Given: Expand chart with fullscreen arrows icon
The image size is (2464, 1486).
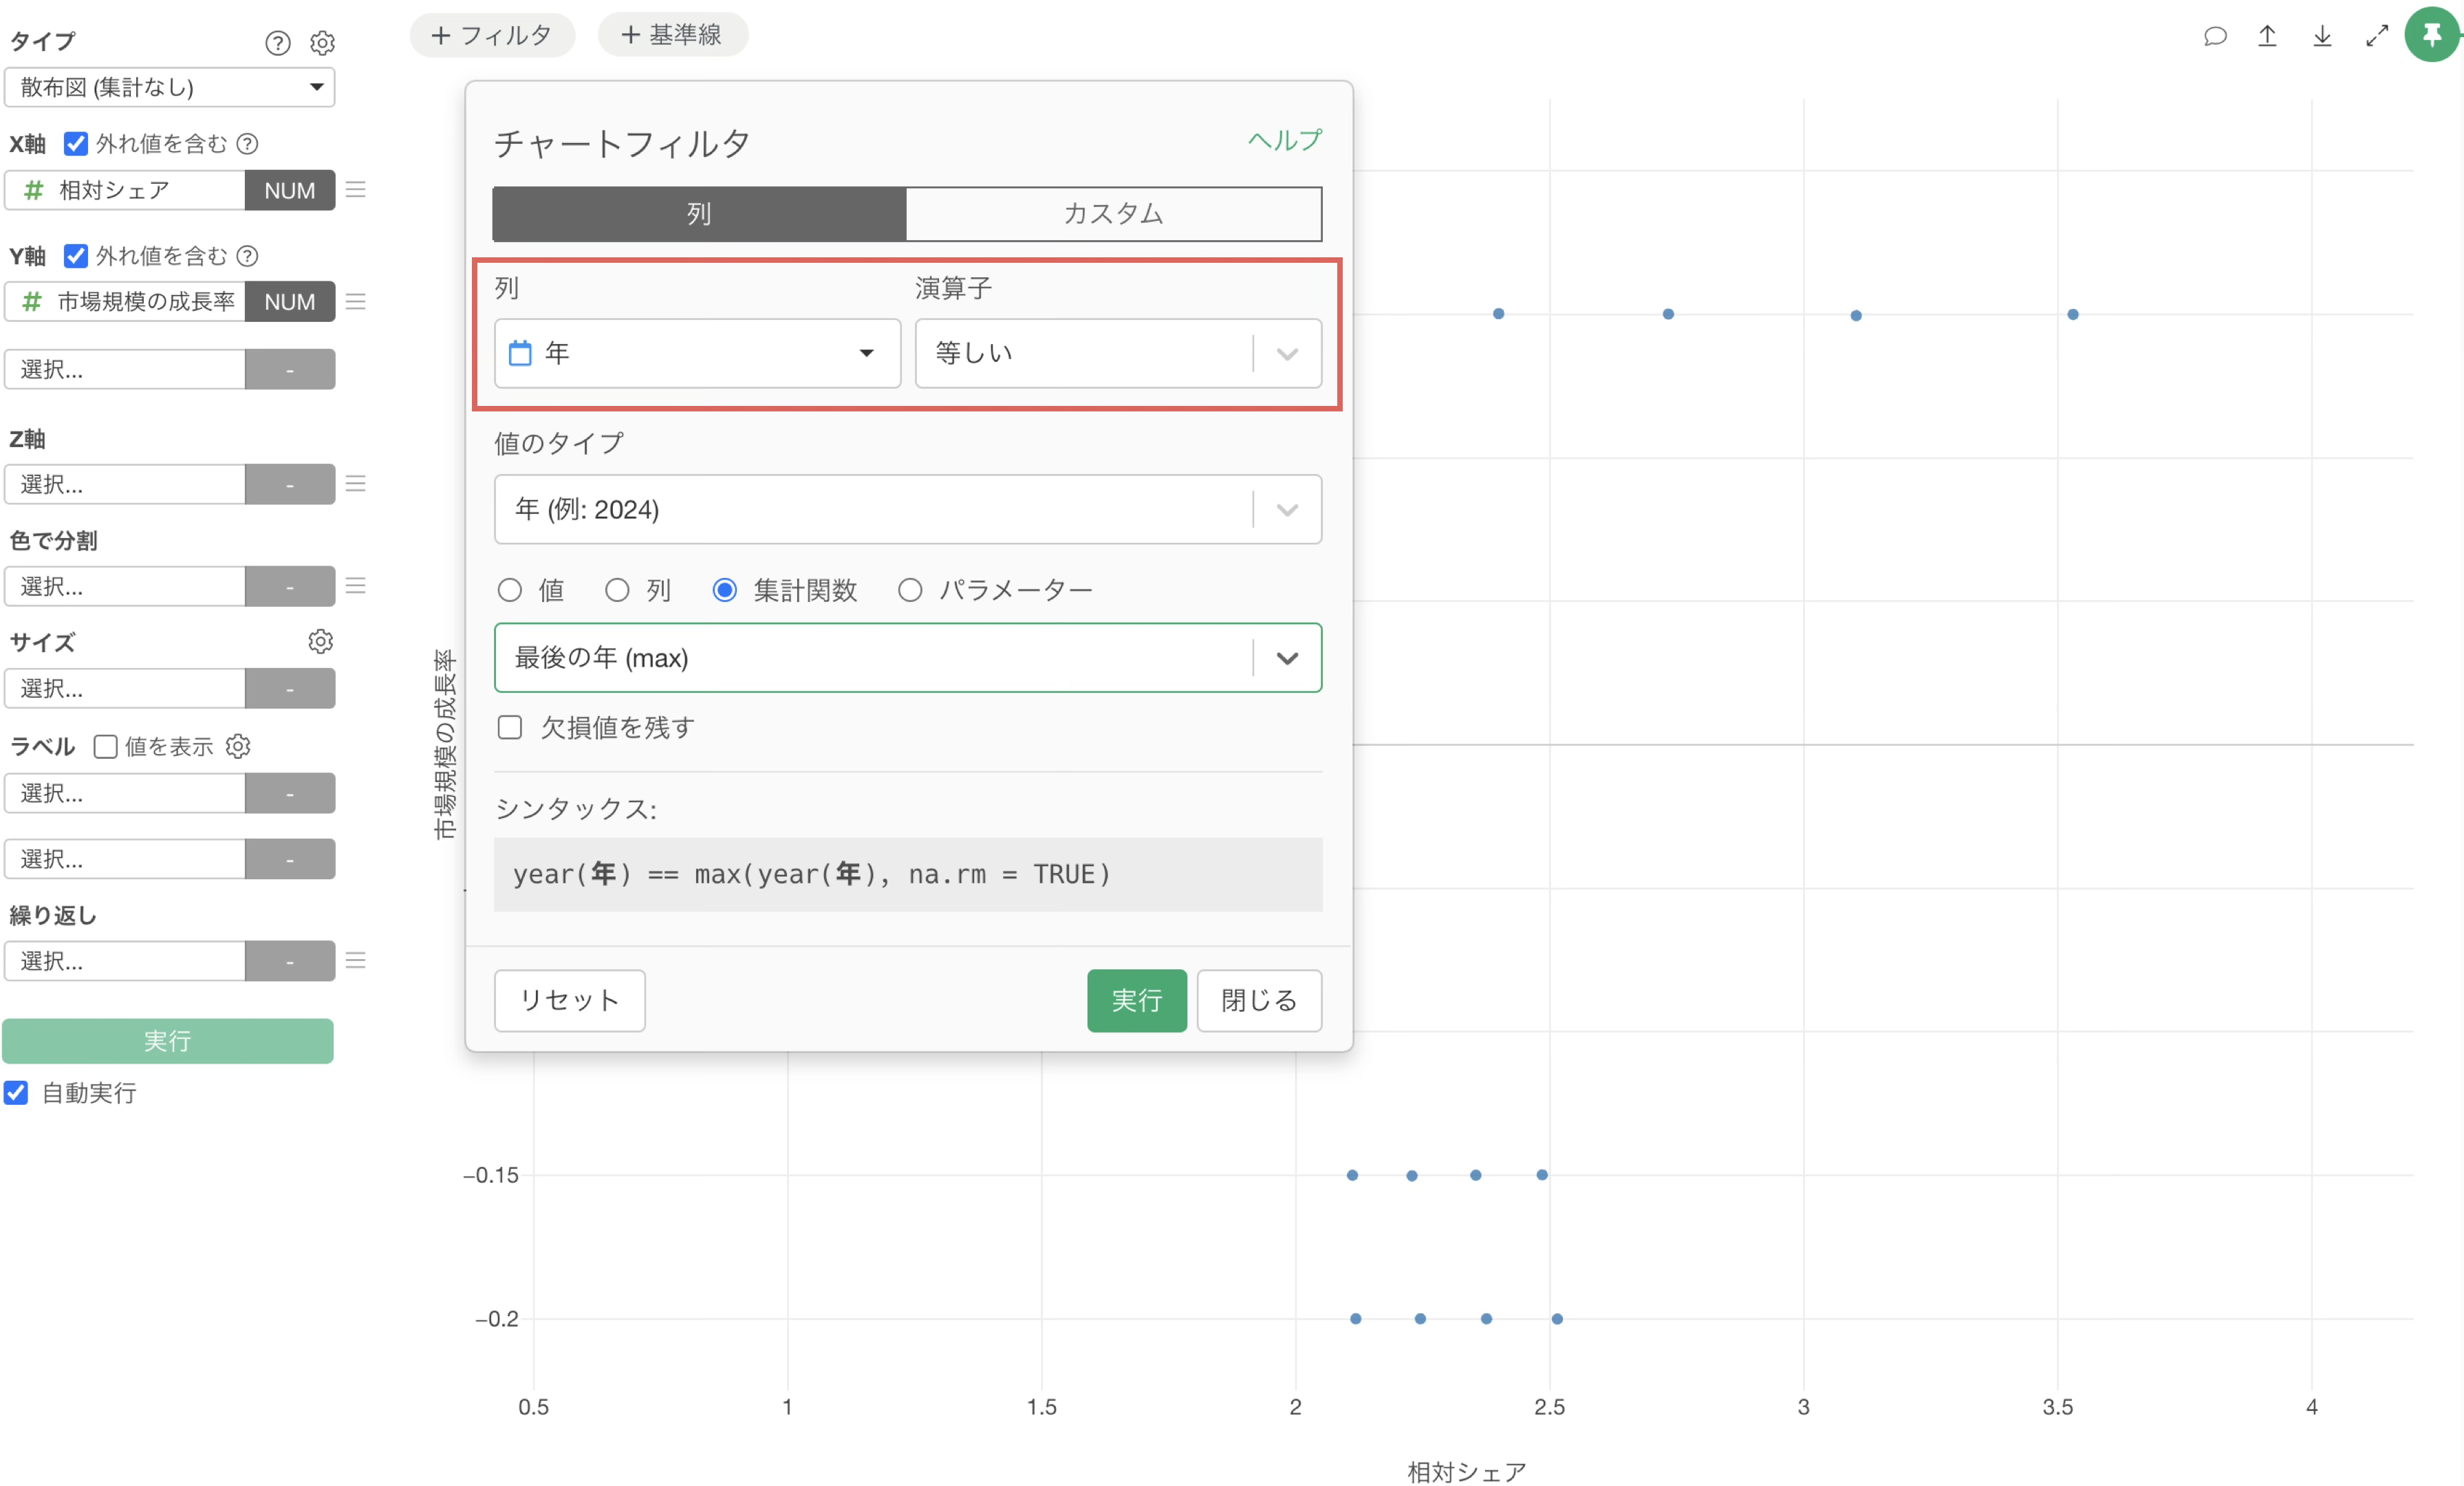Looking at the screenshot, I should (2376, 36).
